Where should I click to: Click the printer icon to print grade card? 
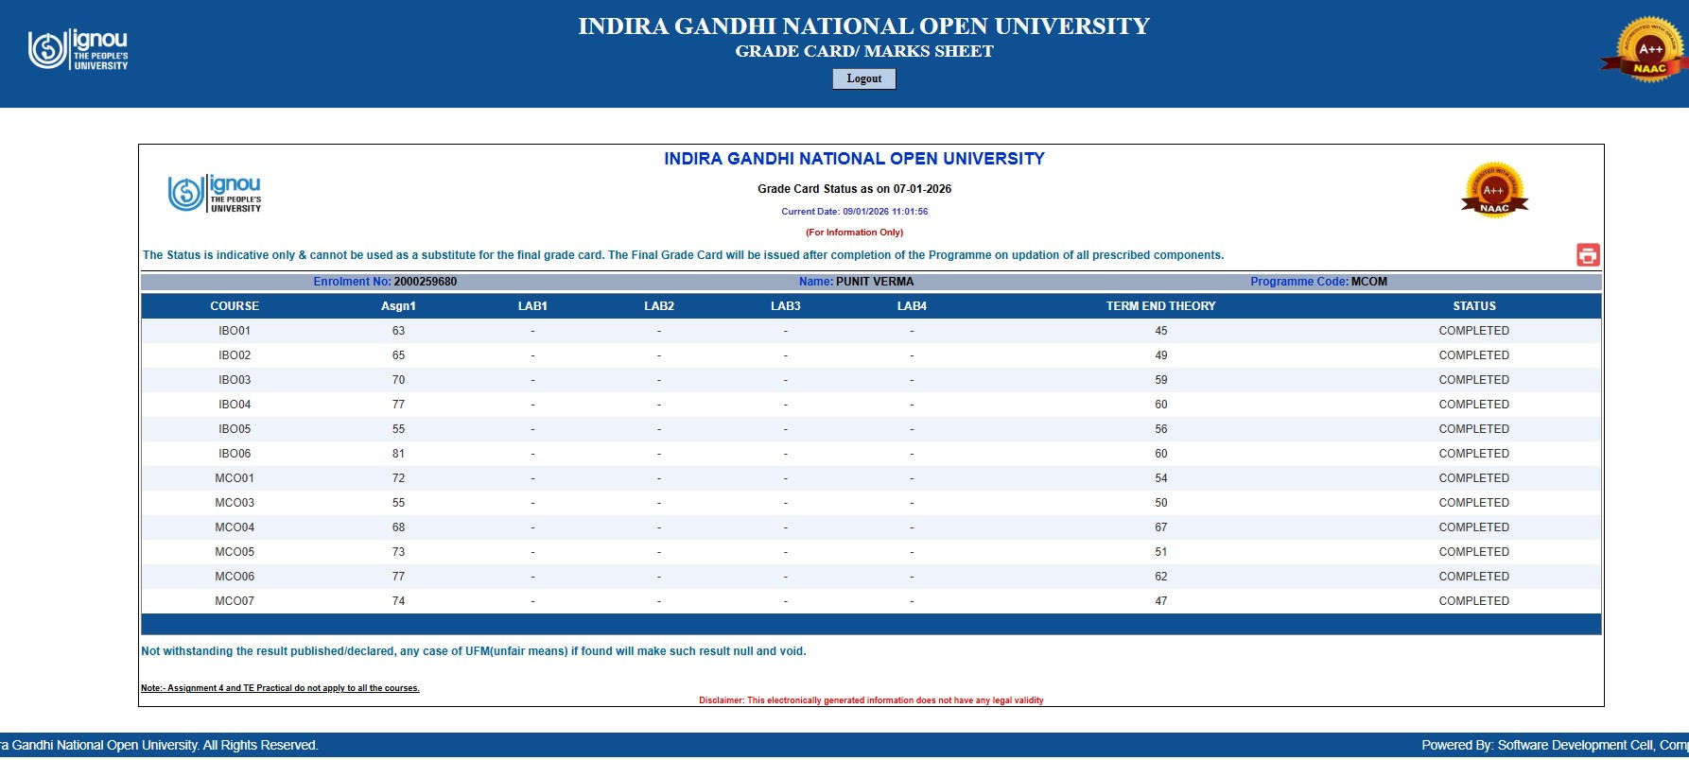(x=1588, y=255)
